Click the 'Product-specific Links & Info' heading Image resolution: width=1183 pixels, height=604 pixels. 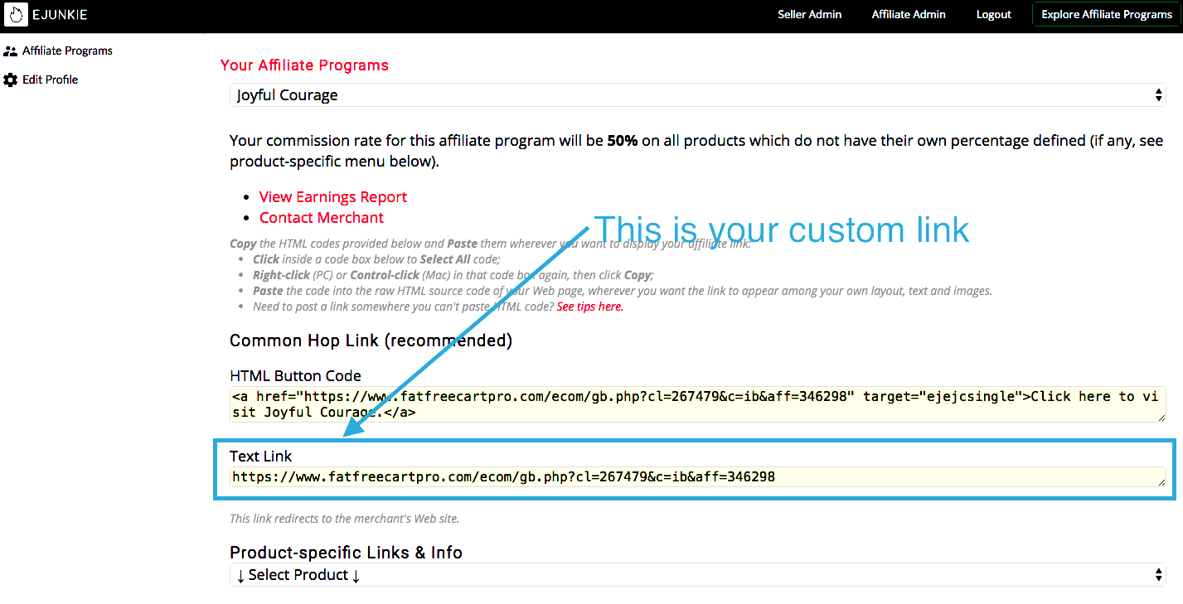[x=346, y=553]
